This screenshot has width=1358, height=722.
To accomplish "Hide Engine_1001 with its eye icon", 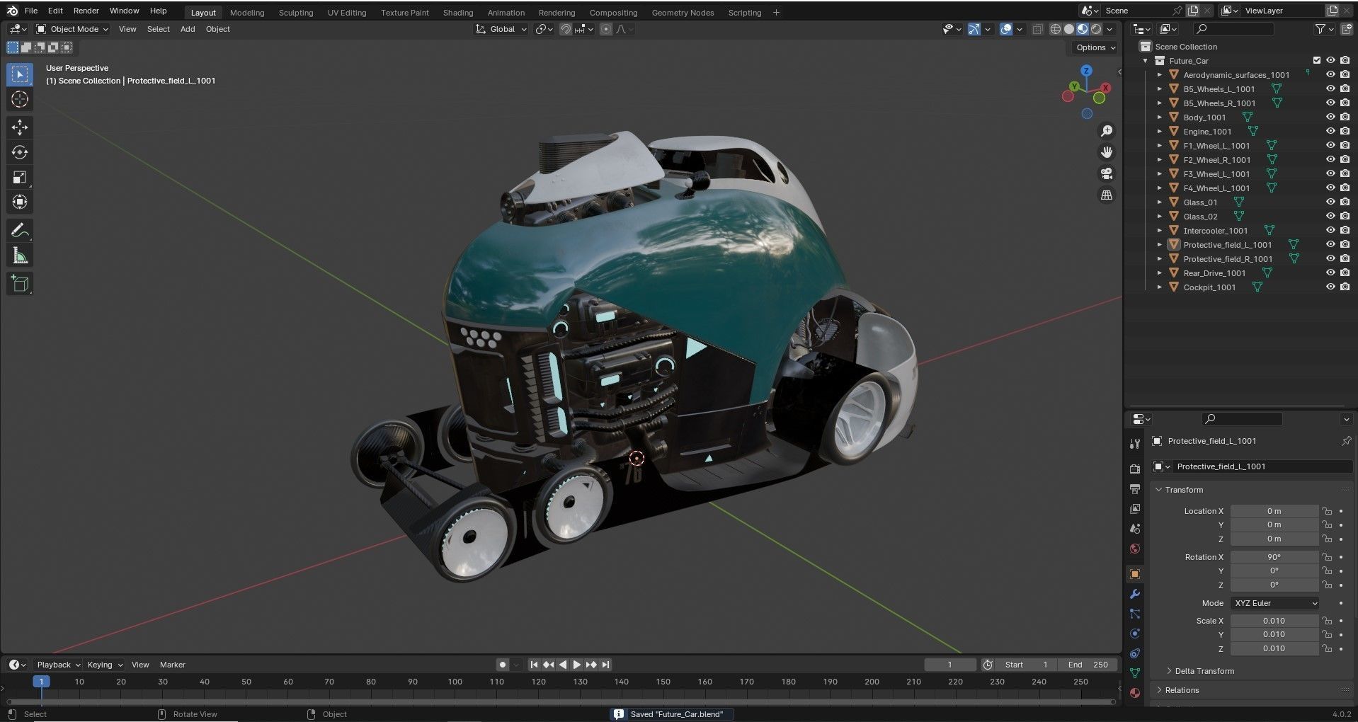I will click(1330, 131).
